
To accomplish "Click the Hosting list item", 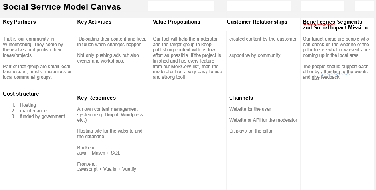I will [28, 105].
